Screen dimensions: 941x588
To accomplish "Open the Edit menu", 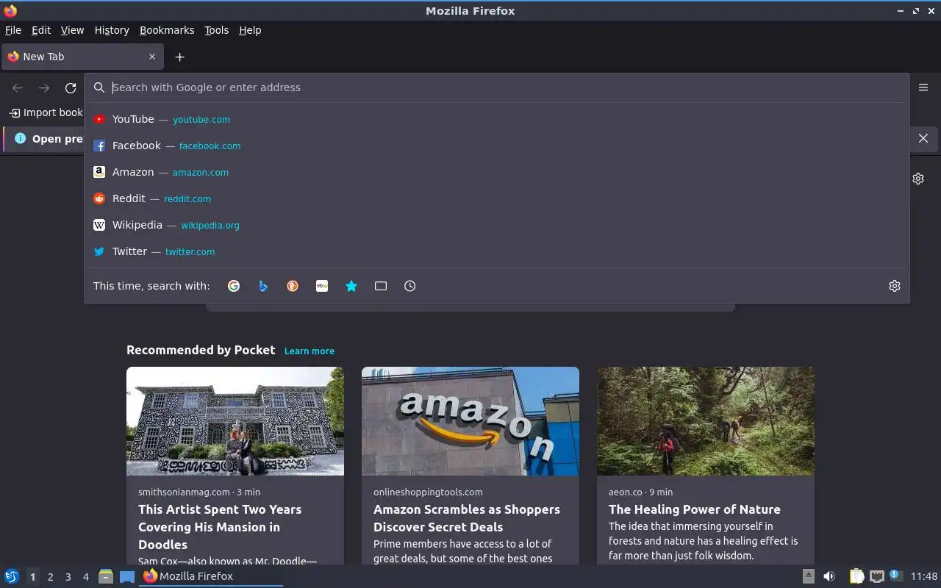I will (41, 30).
